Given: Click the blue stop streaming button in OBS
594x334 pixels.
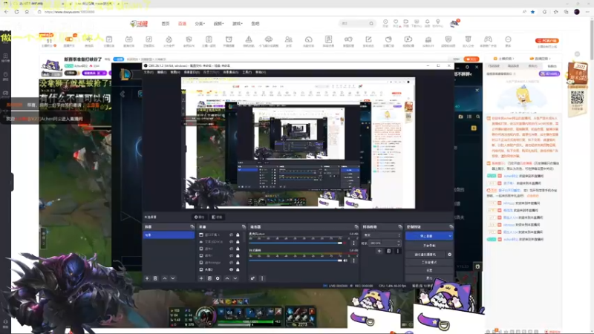Looking at the screenshot, I should pos(426,236).
